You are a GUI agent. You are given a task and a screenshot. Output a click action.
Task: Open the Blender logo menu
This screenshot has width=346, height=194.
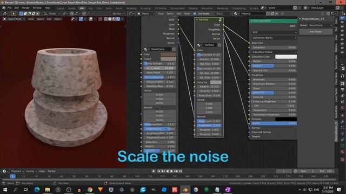click(4, 8)
